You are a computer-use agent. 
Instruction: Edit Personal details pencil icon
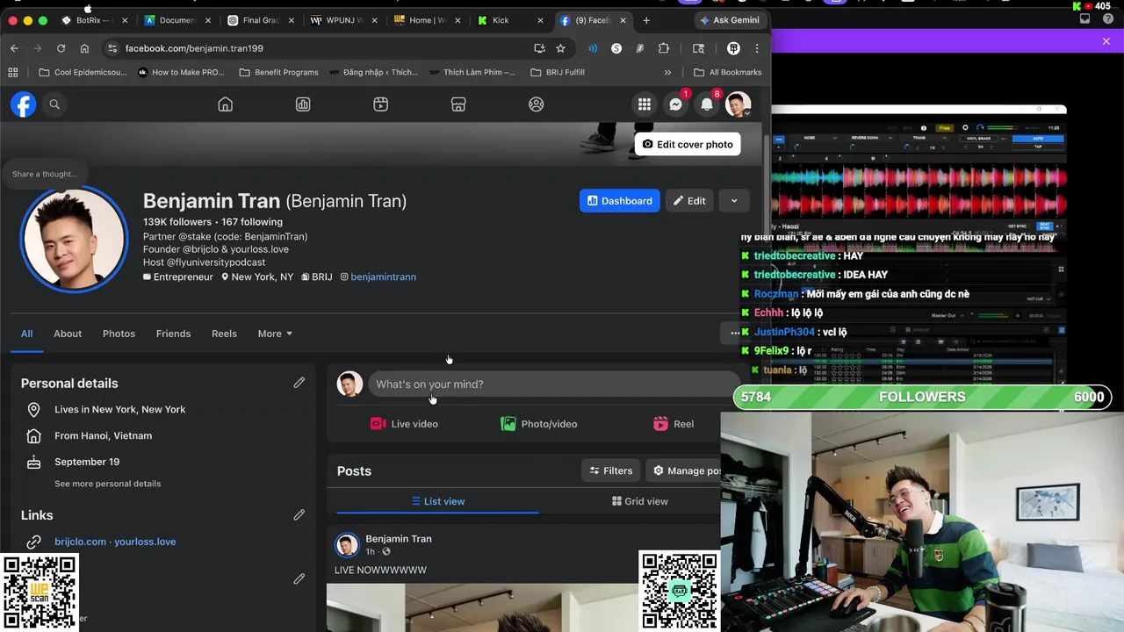click(x=299, y=383)
